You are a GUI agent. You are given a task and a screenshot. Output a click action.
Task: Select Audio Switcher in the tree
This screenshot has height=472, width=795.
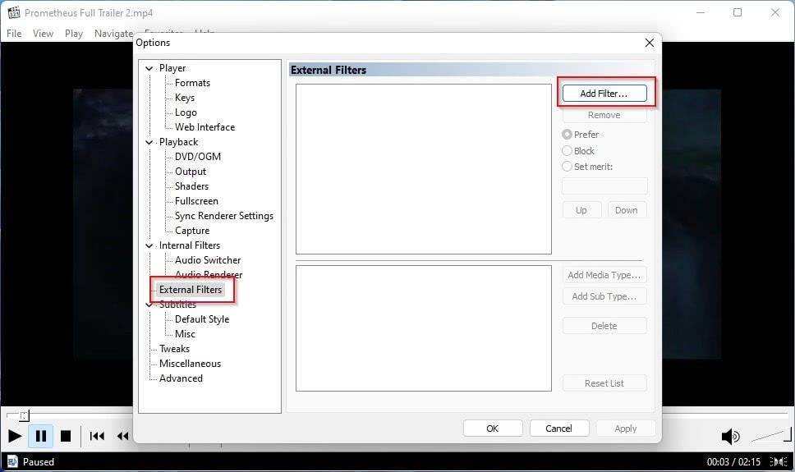tap(208, 260)
